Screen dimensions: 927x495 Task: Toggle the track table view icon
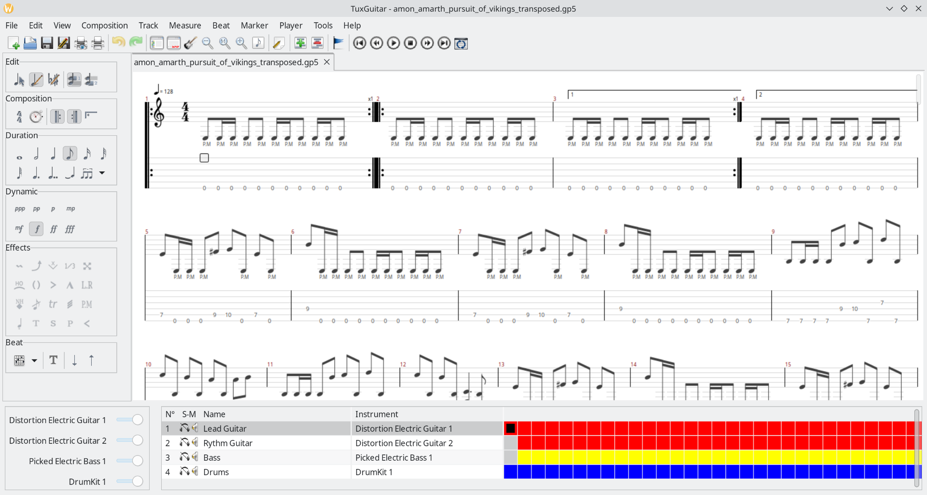click(x=174, y=43)
